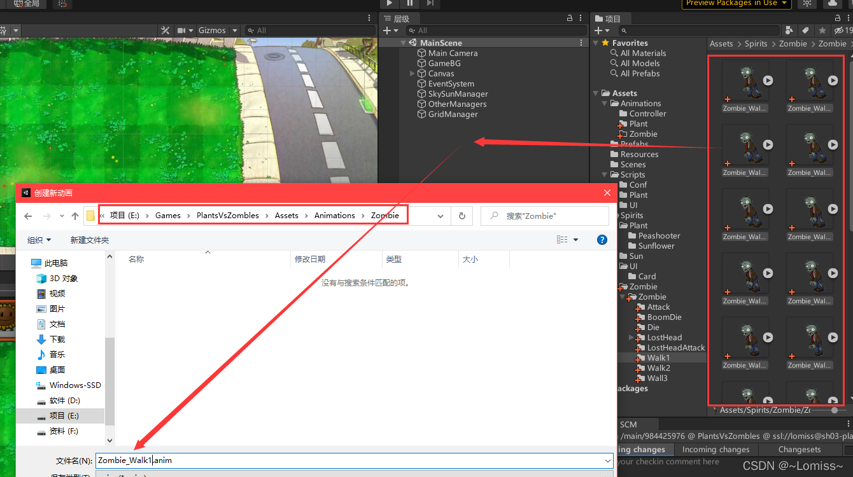Open the MainScene options menu
This screenshot has width=853, height=477.
(581, 43)
